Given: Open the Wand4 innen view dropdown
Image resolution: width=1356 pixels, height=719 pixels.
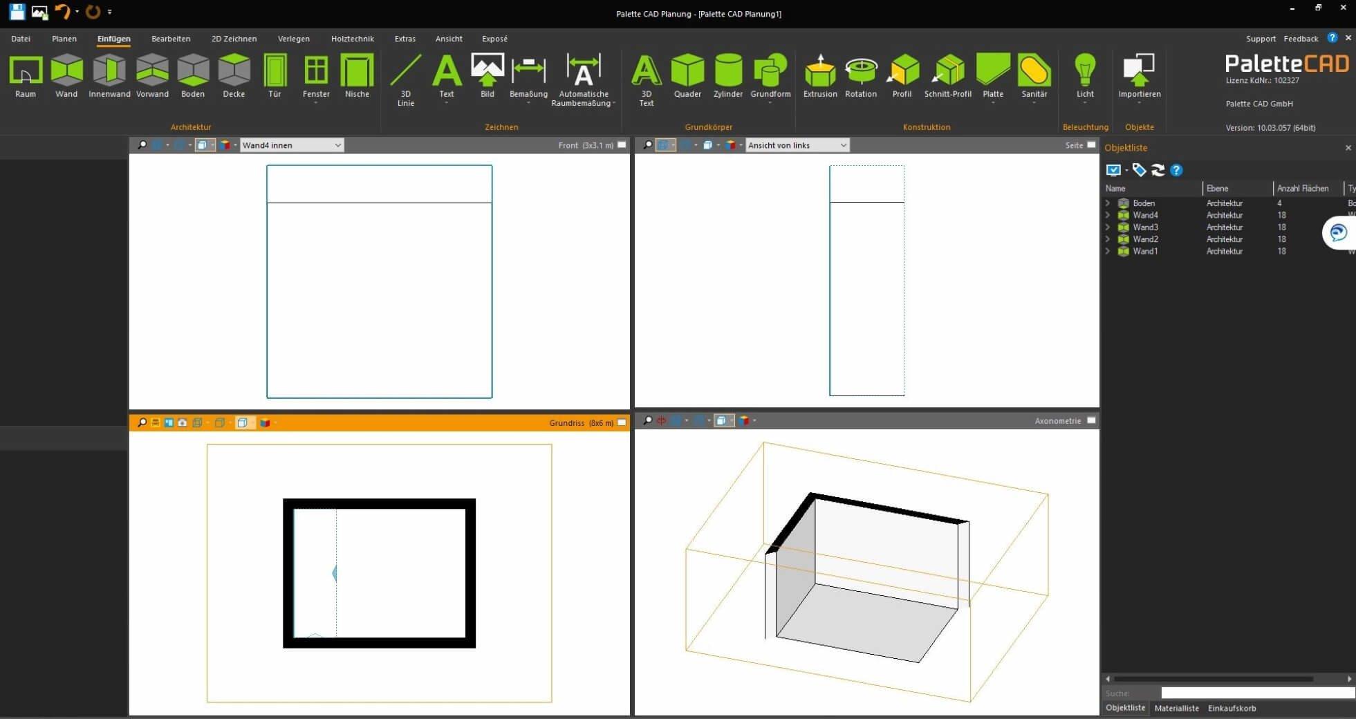Looking at the screenshot, I should coord(337,145).
